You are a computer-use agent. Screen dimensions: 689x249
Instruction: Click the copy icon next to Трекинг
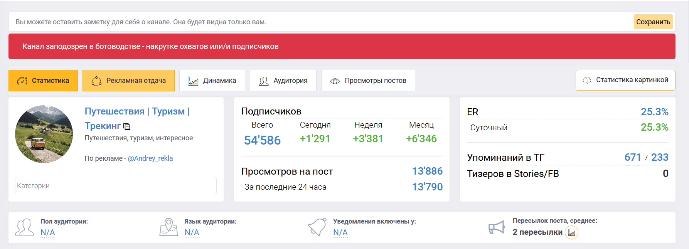click(x=127, y=126)
